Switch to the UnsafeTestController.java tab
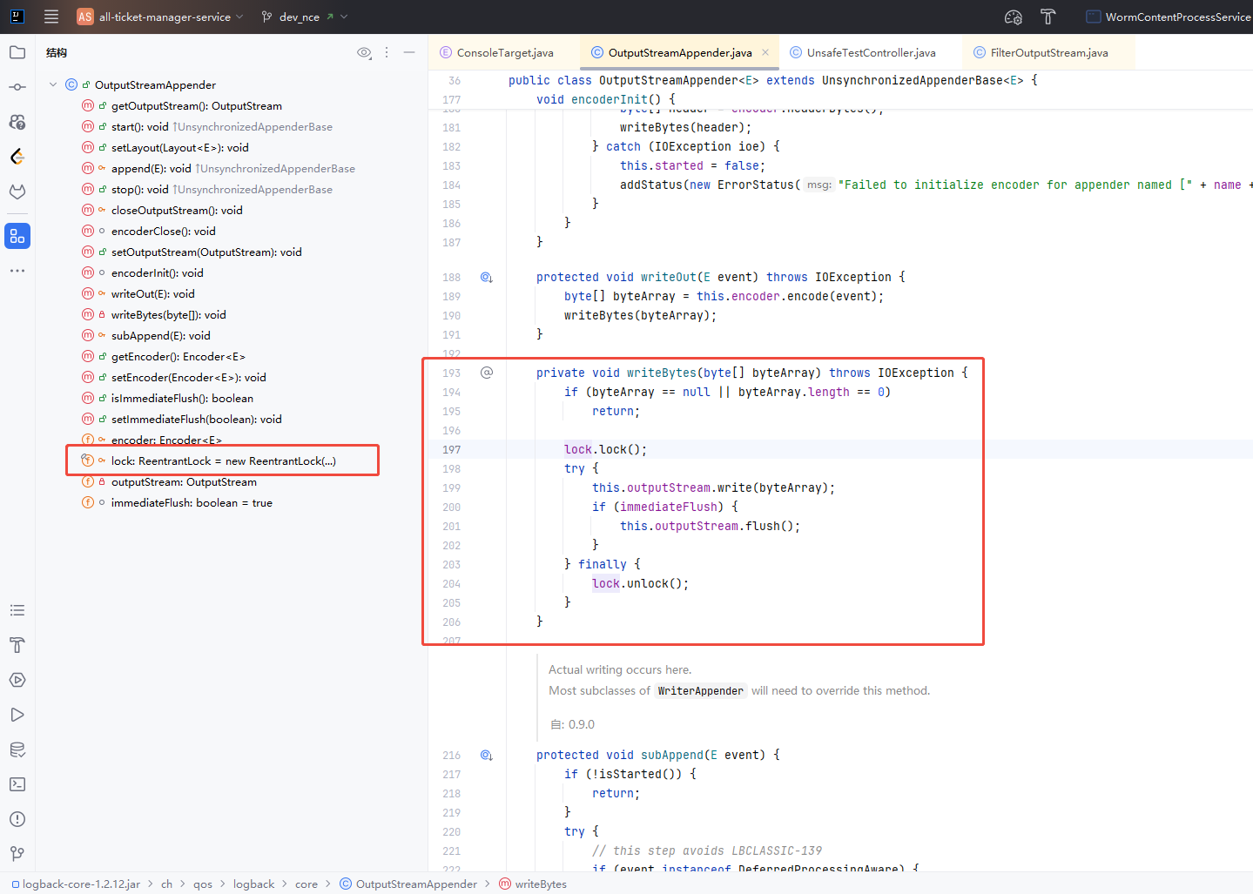Image resolution: width=1253 pixels, height=894 pixels. coord(871,53)
